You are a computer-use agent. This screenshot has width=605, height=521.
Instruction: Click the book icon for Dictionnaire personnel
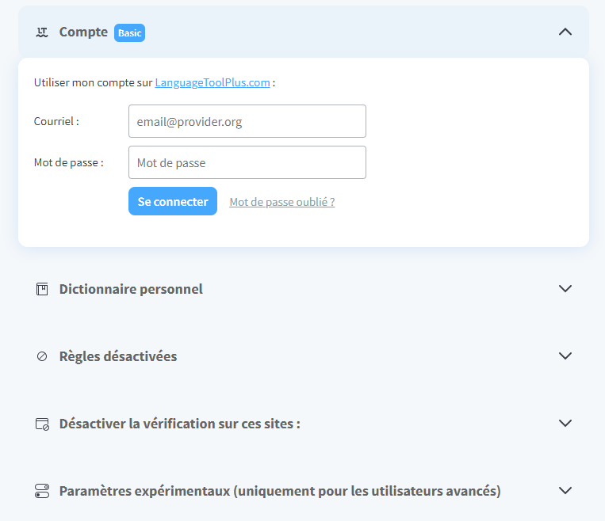tap(42, 289)
